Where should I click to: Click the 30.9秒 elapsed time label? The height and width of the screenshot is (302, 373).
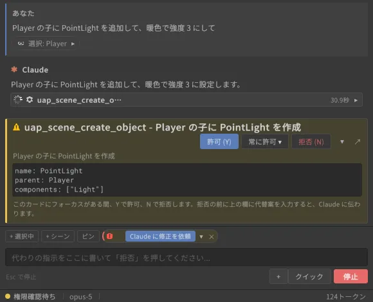tap(340, 100)
